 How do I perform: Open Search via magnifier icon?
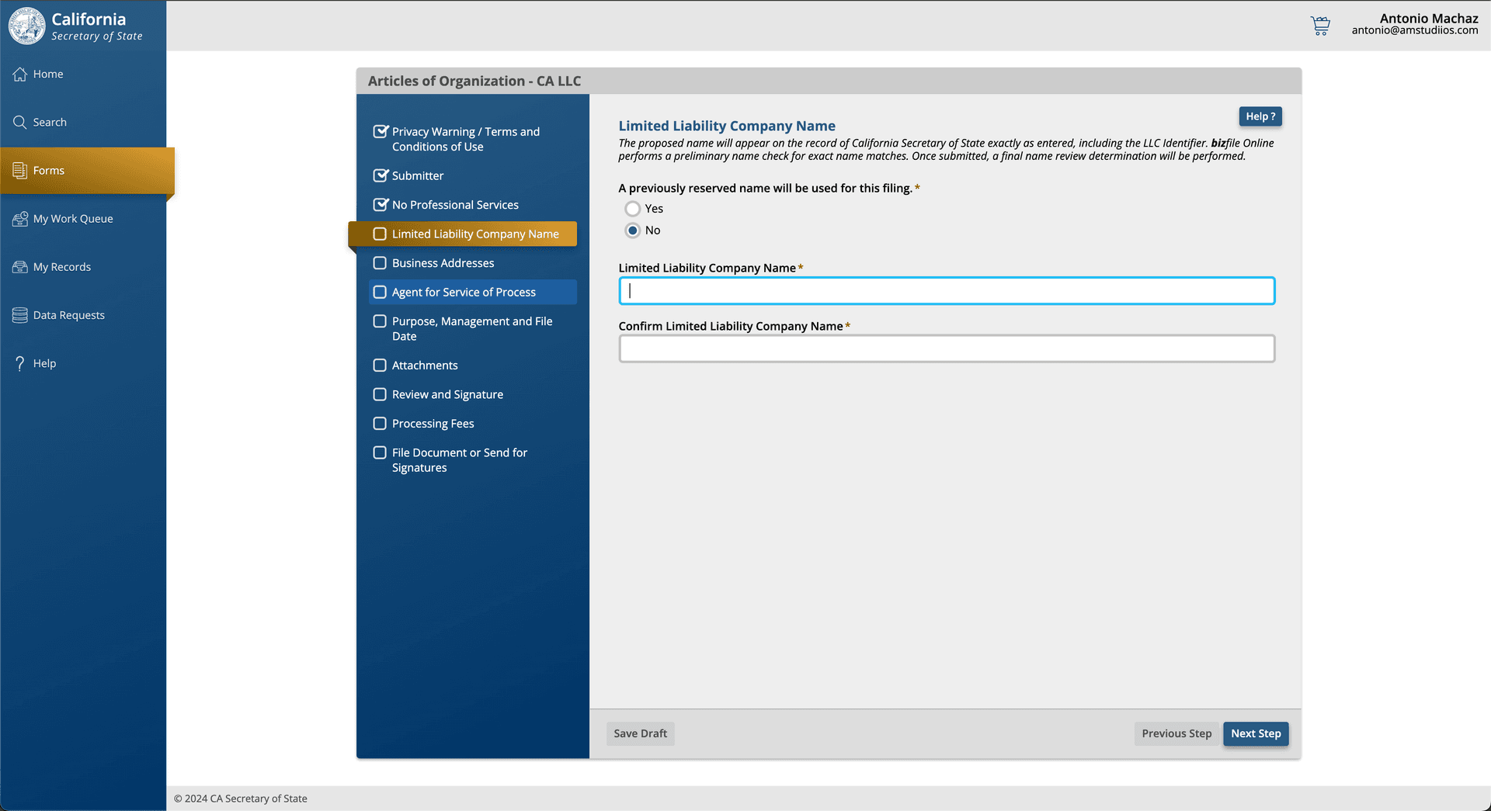[x=20, y=123]
